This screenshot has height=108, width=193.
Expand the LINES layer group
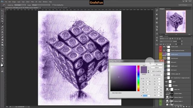[165, 82]
